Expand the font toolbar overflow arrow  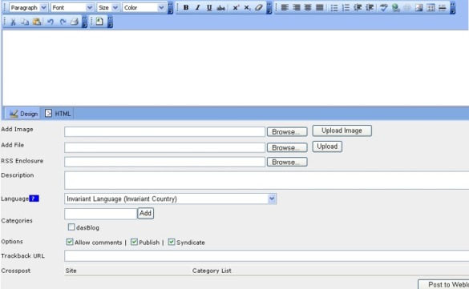coord(170,8)
